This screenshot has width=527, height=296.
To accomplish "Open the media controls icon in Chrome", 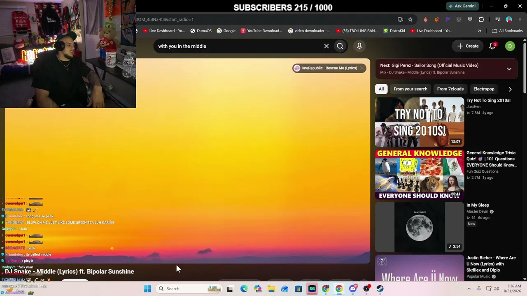I will 498,19.
